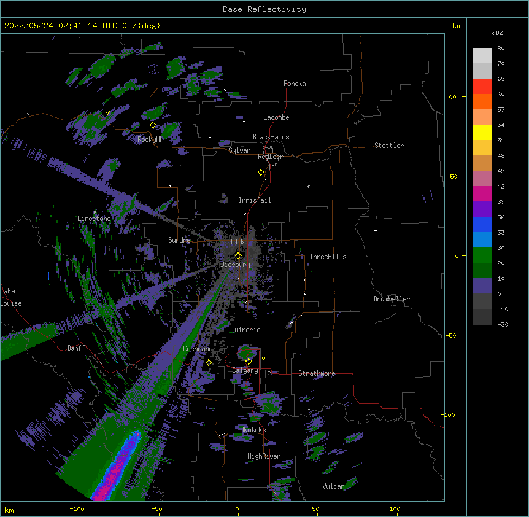This screenshot has height=517, width=529.
Task: Click the Airdrie city label
Action: point(248,330)
